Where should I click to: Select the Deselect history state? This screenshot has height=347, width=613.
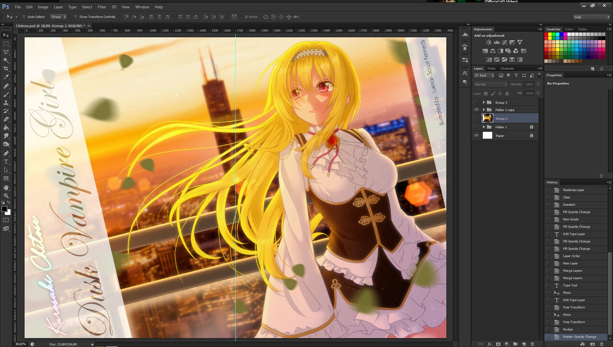pos(577,205)
